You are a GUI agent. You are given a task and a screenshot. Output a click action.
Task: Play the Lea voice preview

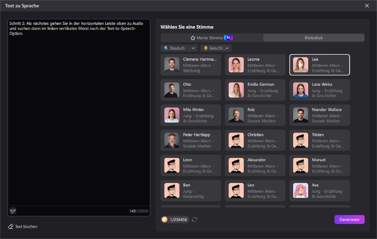pos(301,65)
